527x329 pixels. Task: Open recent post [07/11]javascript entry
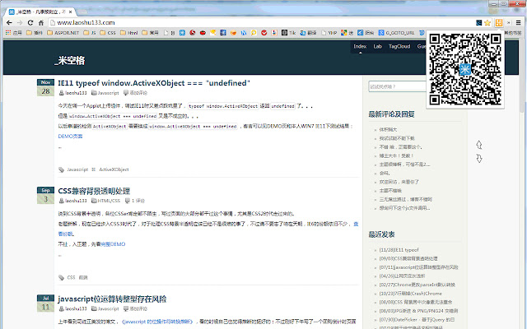(x=418, y=267)
